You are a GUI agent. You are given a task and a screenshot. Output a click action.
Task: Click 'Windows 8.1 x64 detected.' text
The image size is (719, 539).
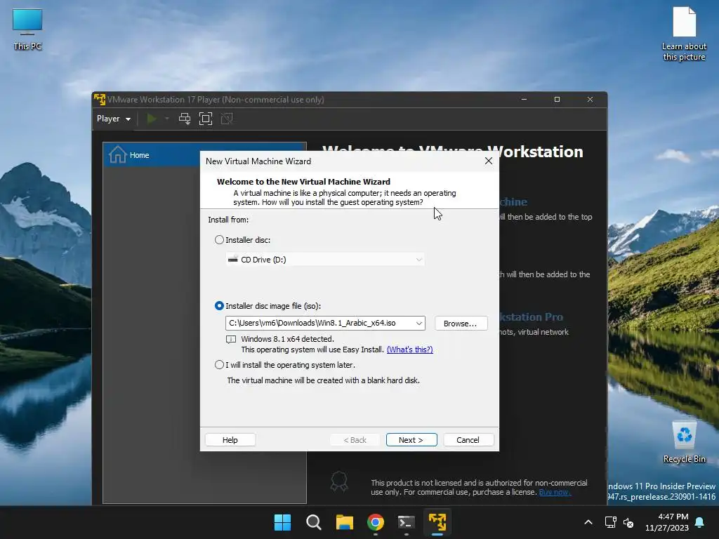tap(287, 339)
